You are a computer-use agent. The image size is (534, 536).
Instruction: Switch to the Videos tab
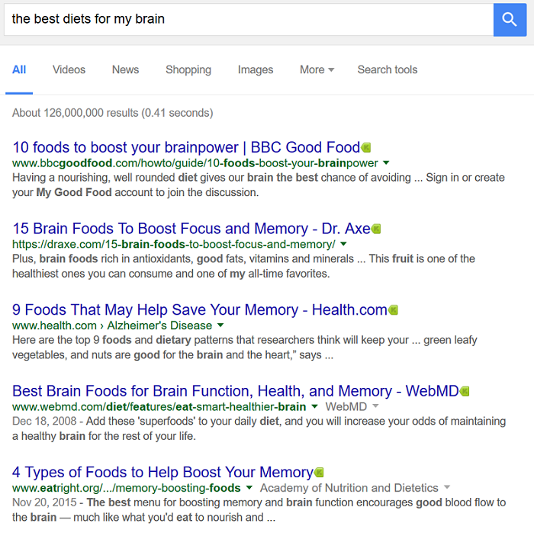69,69
